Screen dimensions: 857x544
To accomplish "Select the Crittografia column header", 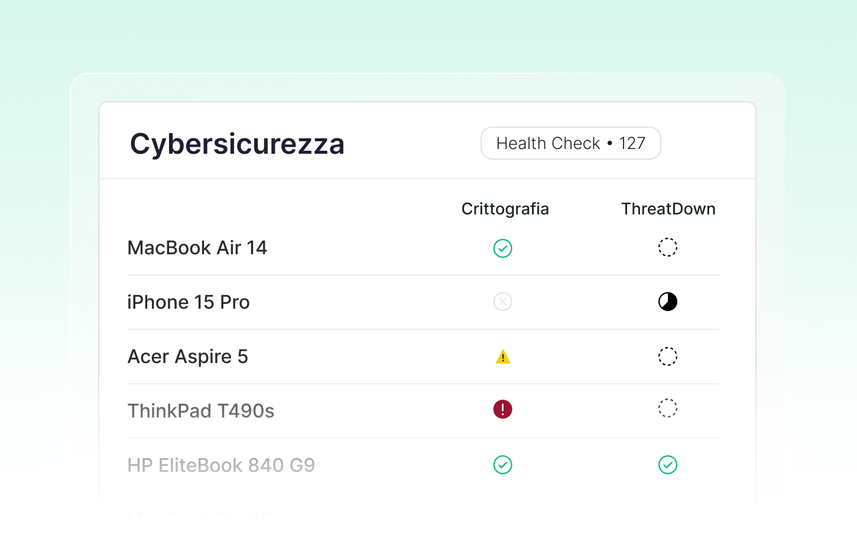I will pos(505,209).
